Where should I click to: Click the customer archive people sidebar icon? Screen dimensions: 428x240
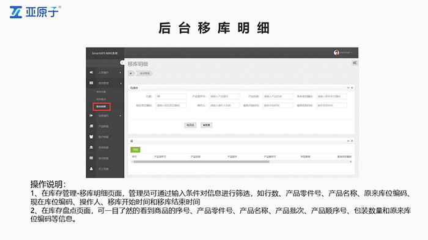(91, 136)
